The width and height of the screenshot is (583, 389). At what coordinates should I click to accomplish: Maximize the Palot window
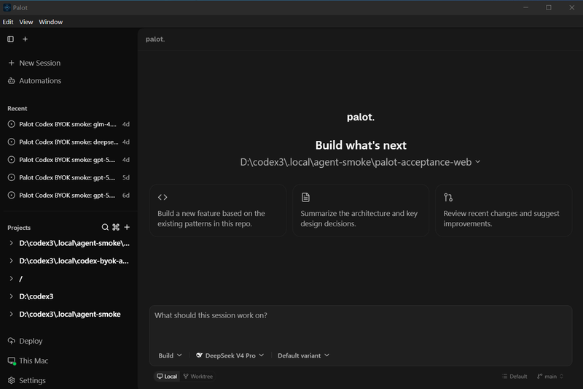[549, 7]
